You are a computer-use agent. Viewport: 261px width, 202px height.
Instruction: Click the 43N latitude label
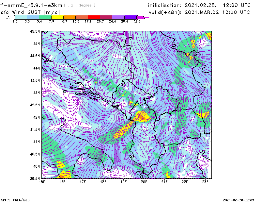37,93
